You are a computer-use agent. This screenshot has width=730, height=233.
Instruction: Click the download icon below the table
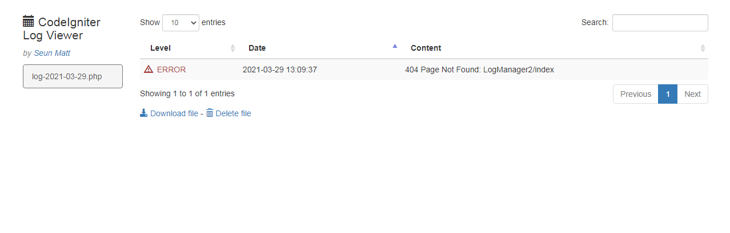click(x=144, y=113)
